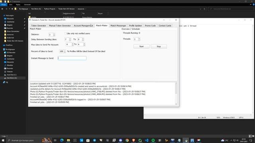
Task: Open the Paylaş ribbon tab in Explorer
Action: click(x=18, y=5)
